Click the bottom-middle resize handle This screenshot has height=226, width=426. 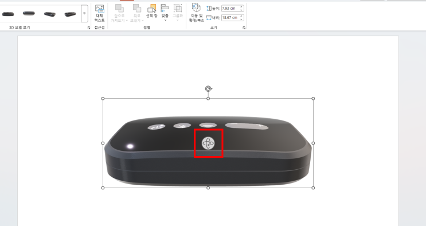click(x=208, y=188)
